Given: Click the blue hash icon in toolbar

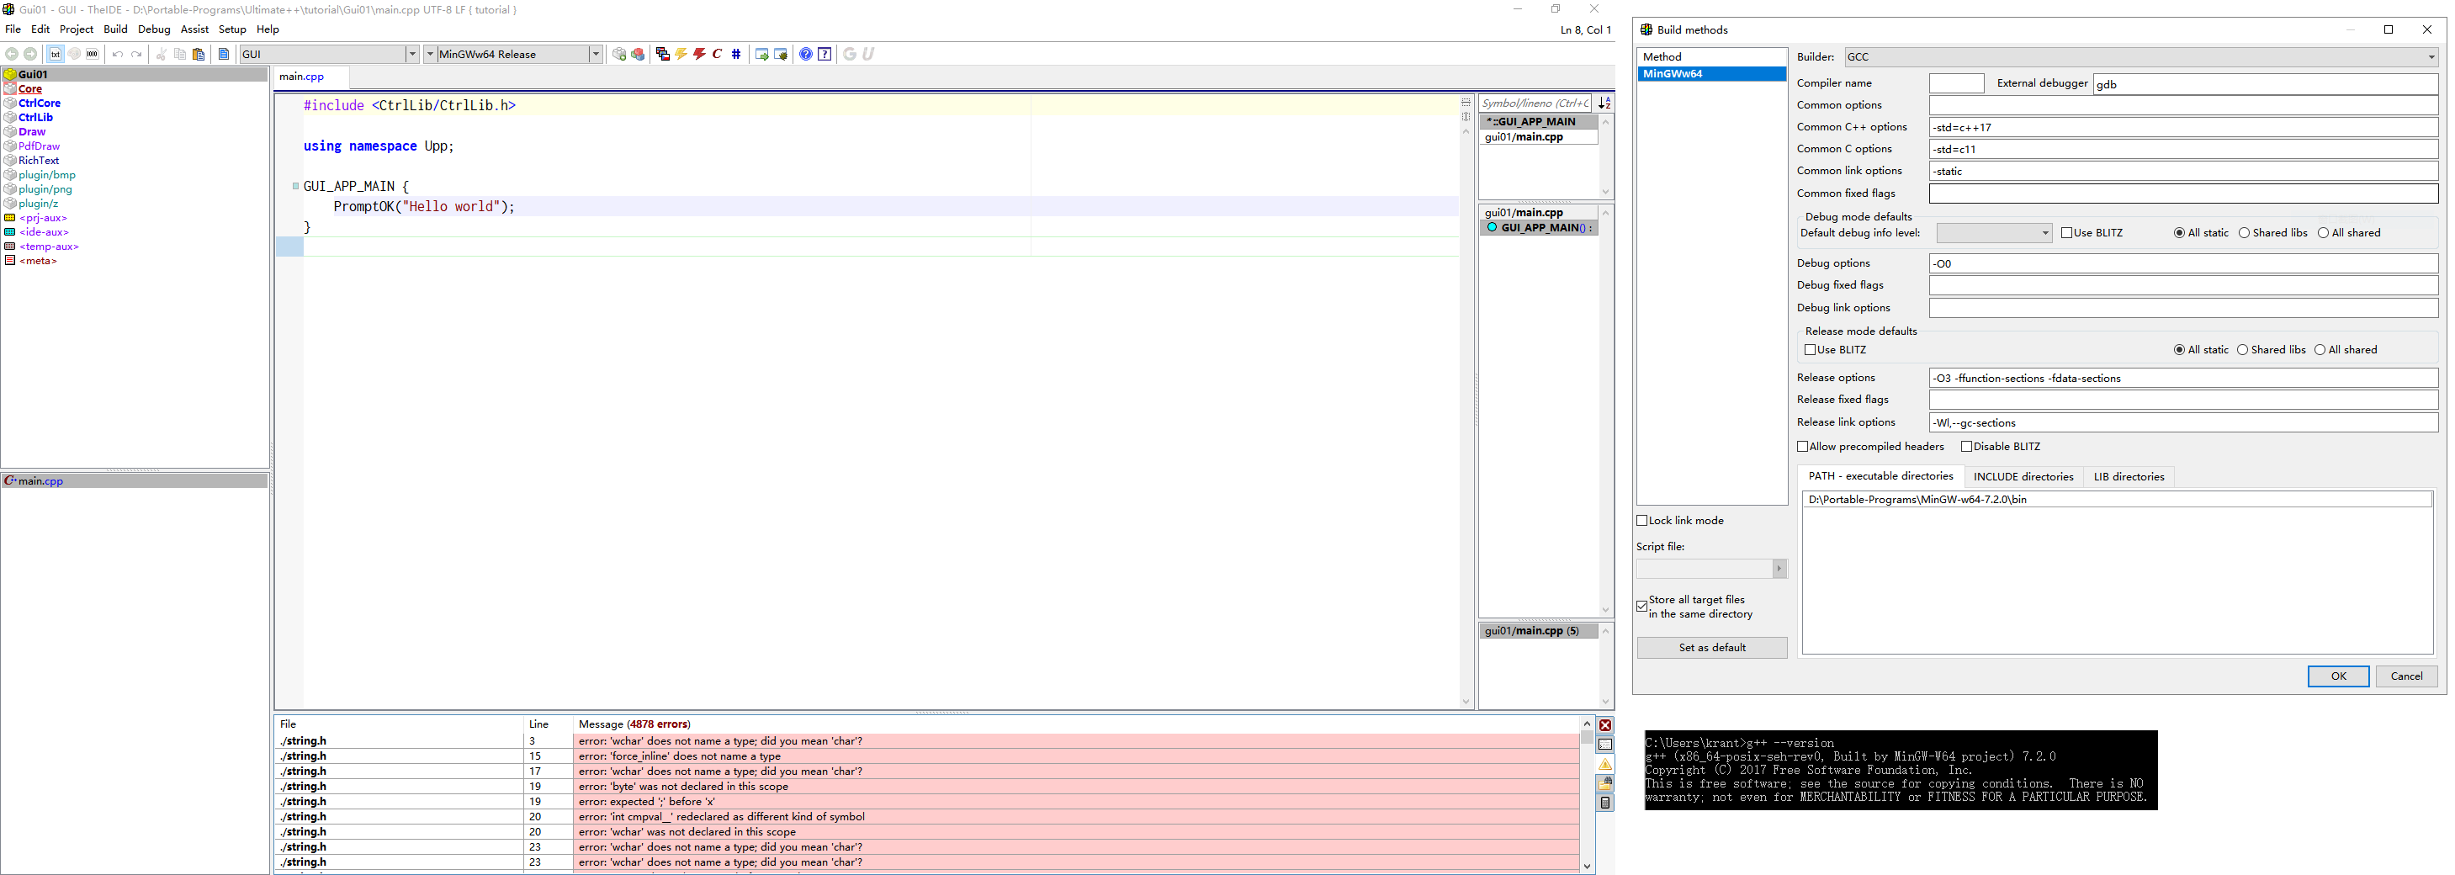Looking at the screenshot, I should tap(735, 55).
